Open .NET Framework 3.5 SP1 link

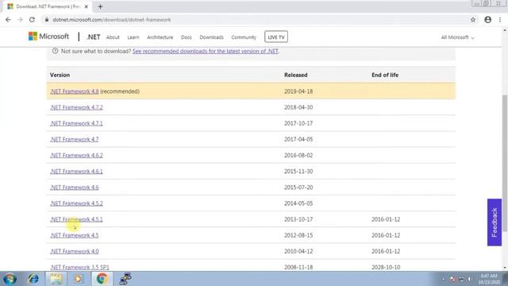click(x=79, y=268)
